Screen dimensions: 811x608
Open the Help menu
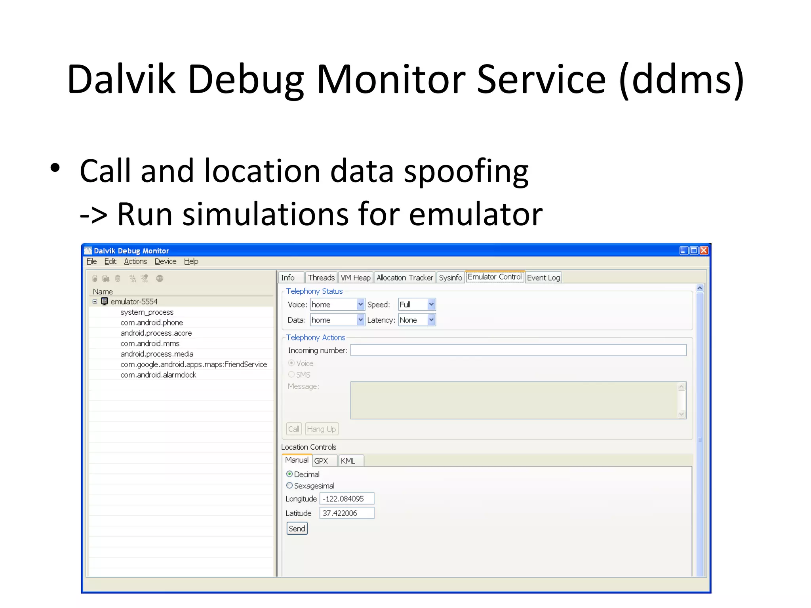coord(191,261)
